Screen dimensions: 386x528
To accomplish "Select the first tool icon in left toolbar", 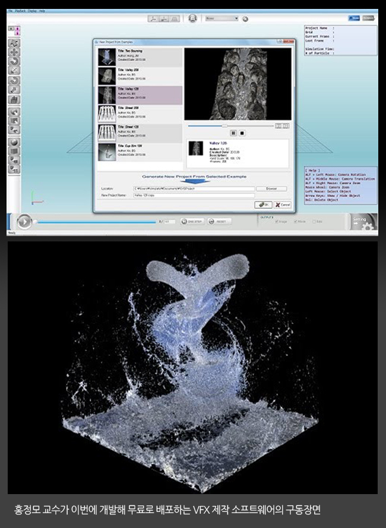I will pos(14,43).
